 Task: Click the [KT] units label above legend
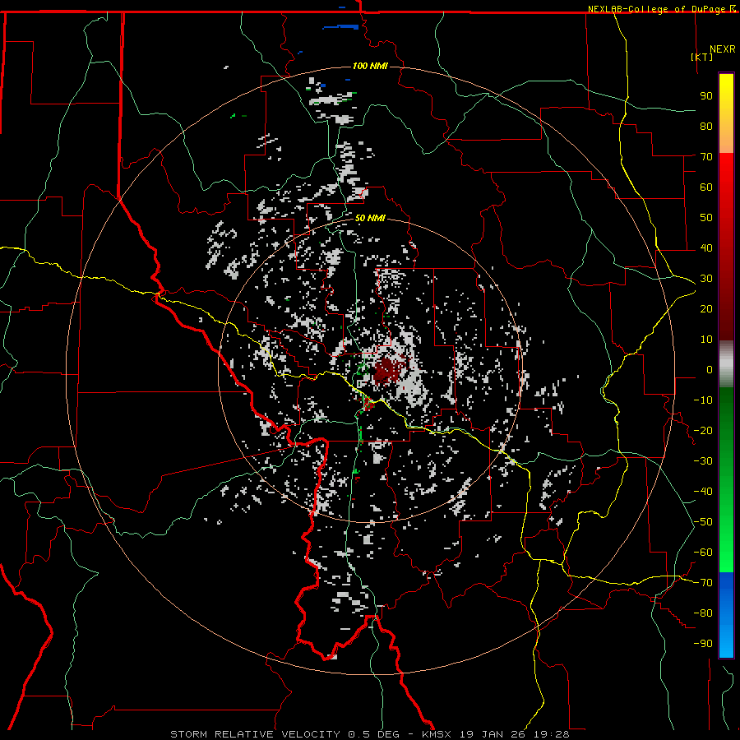click(x=702, y=57)
